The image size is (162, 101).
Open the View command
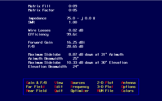point(59,83)
